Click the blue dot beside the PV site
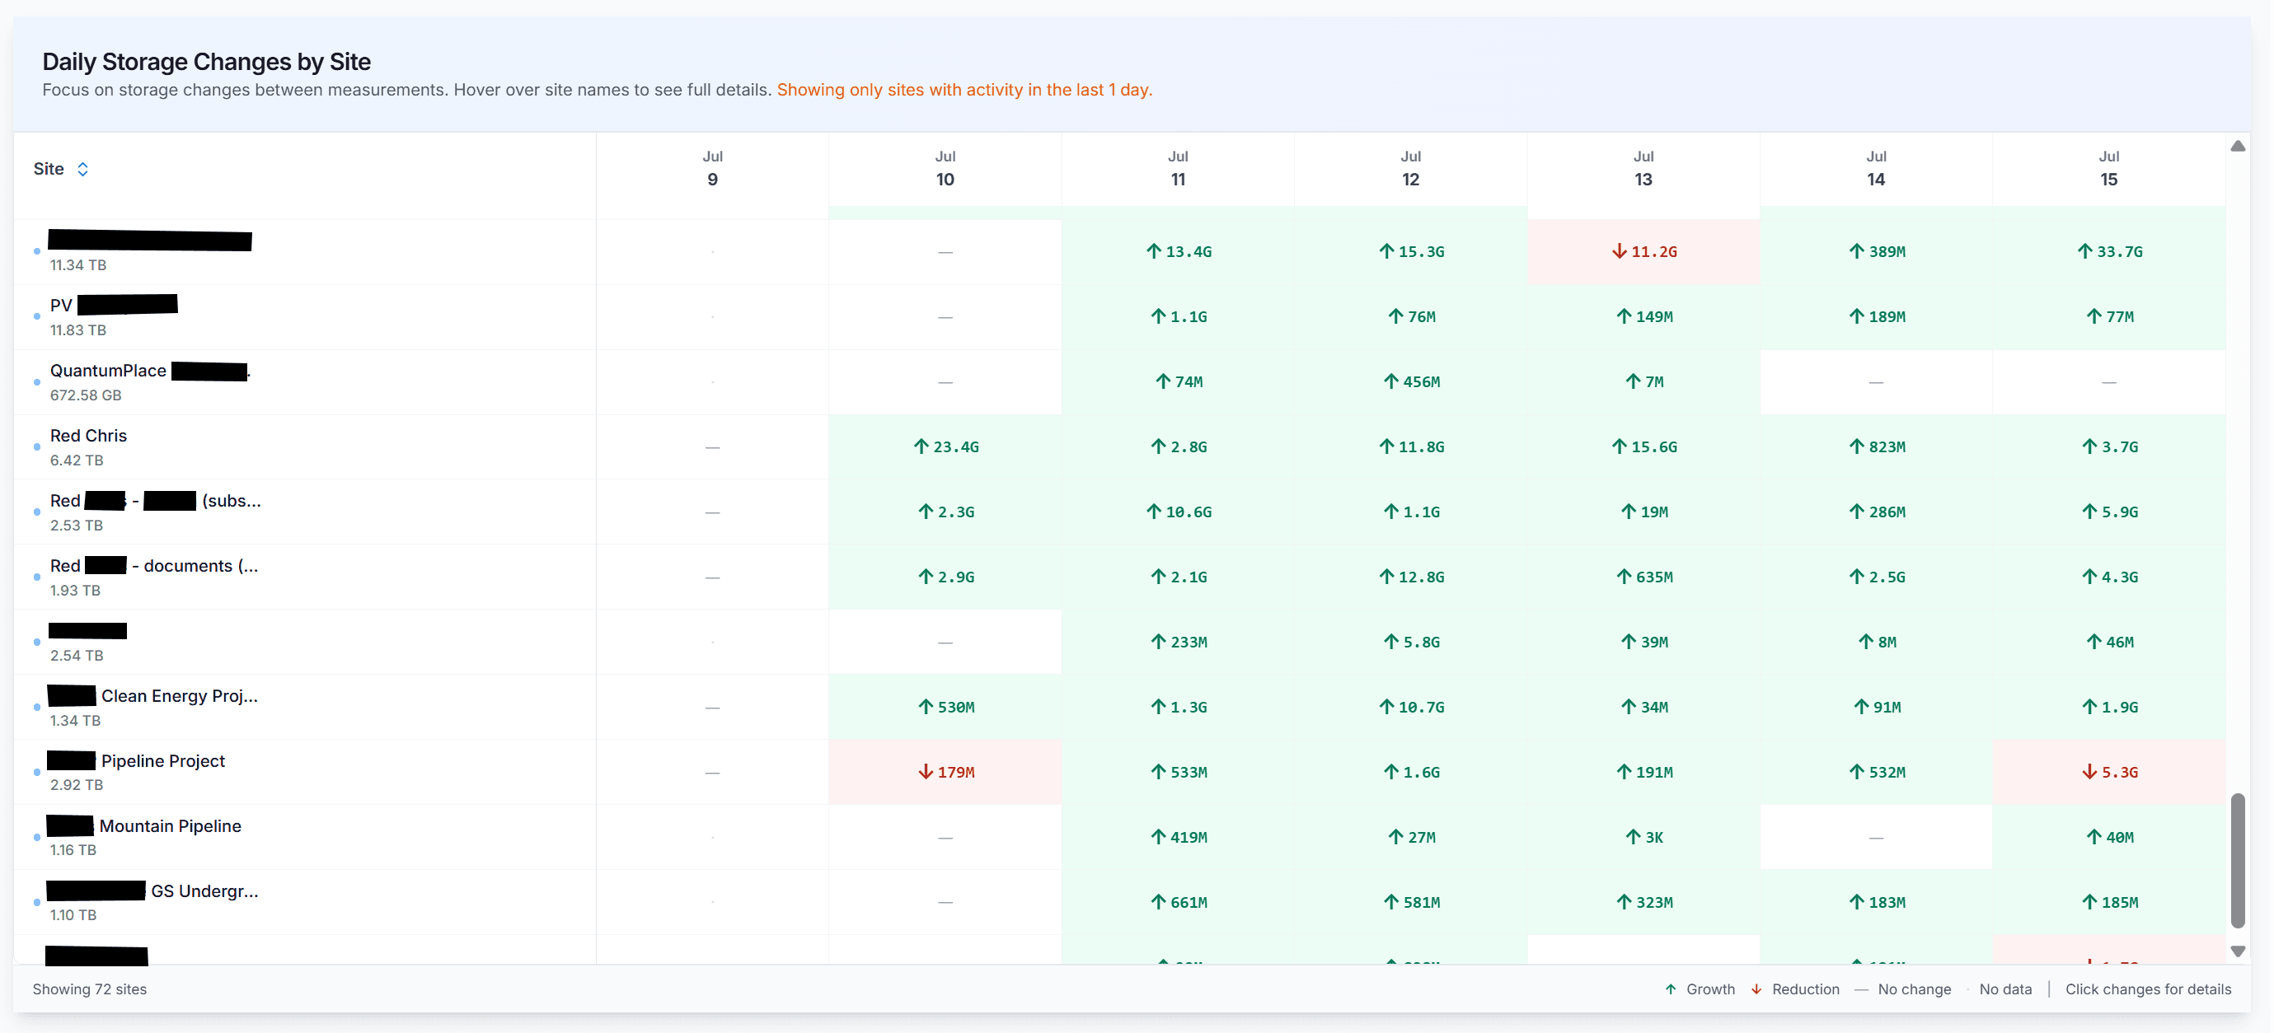 pyautogui.click(x=36, y=316)
